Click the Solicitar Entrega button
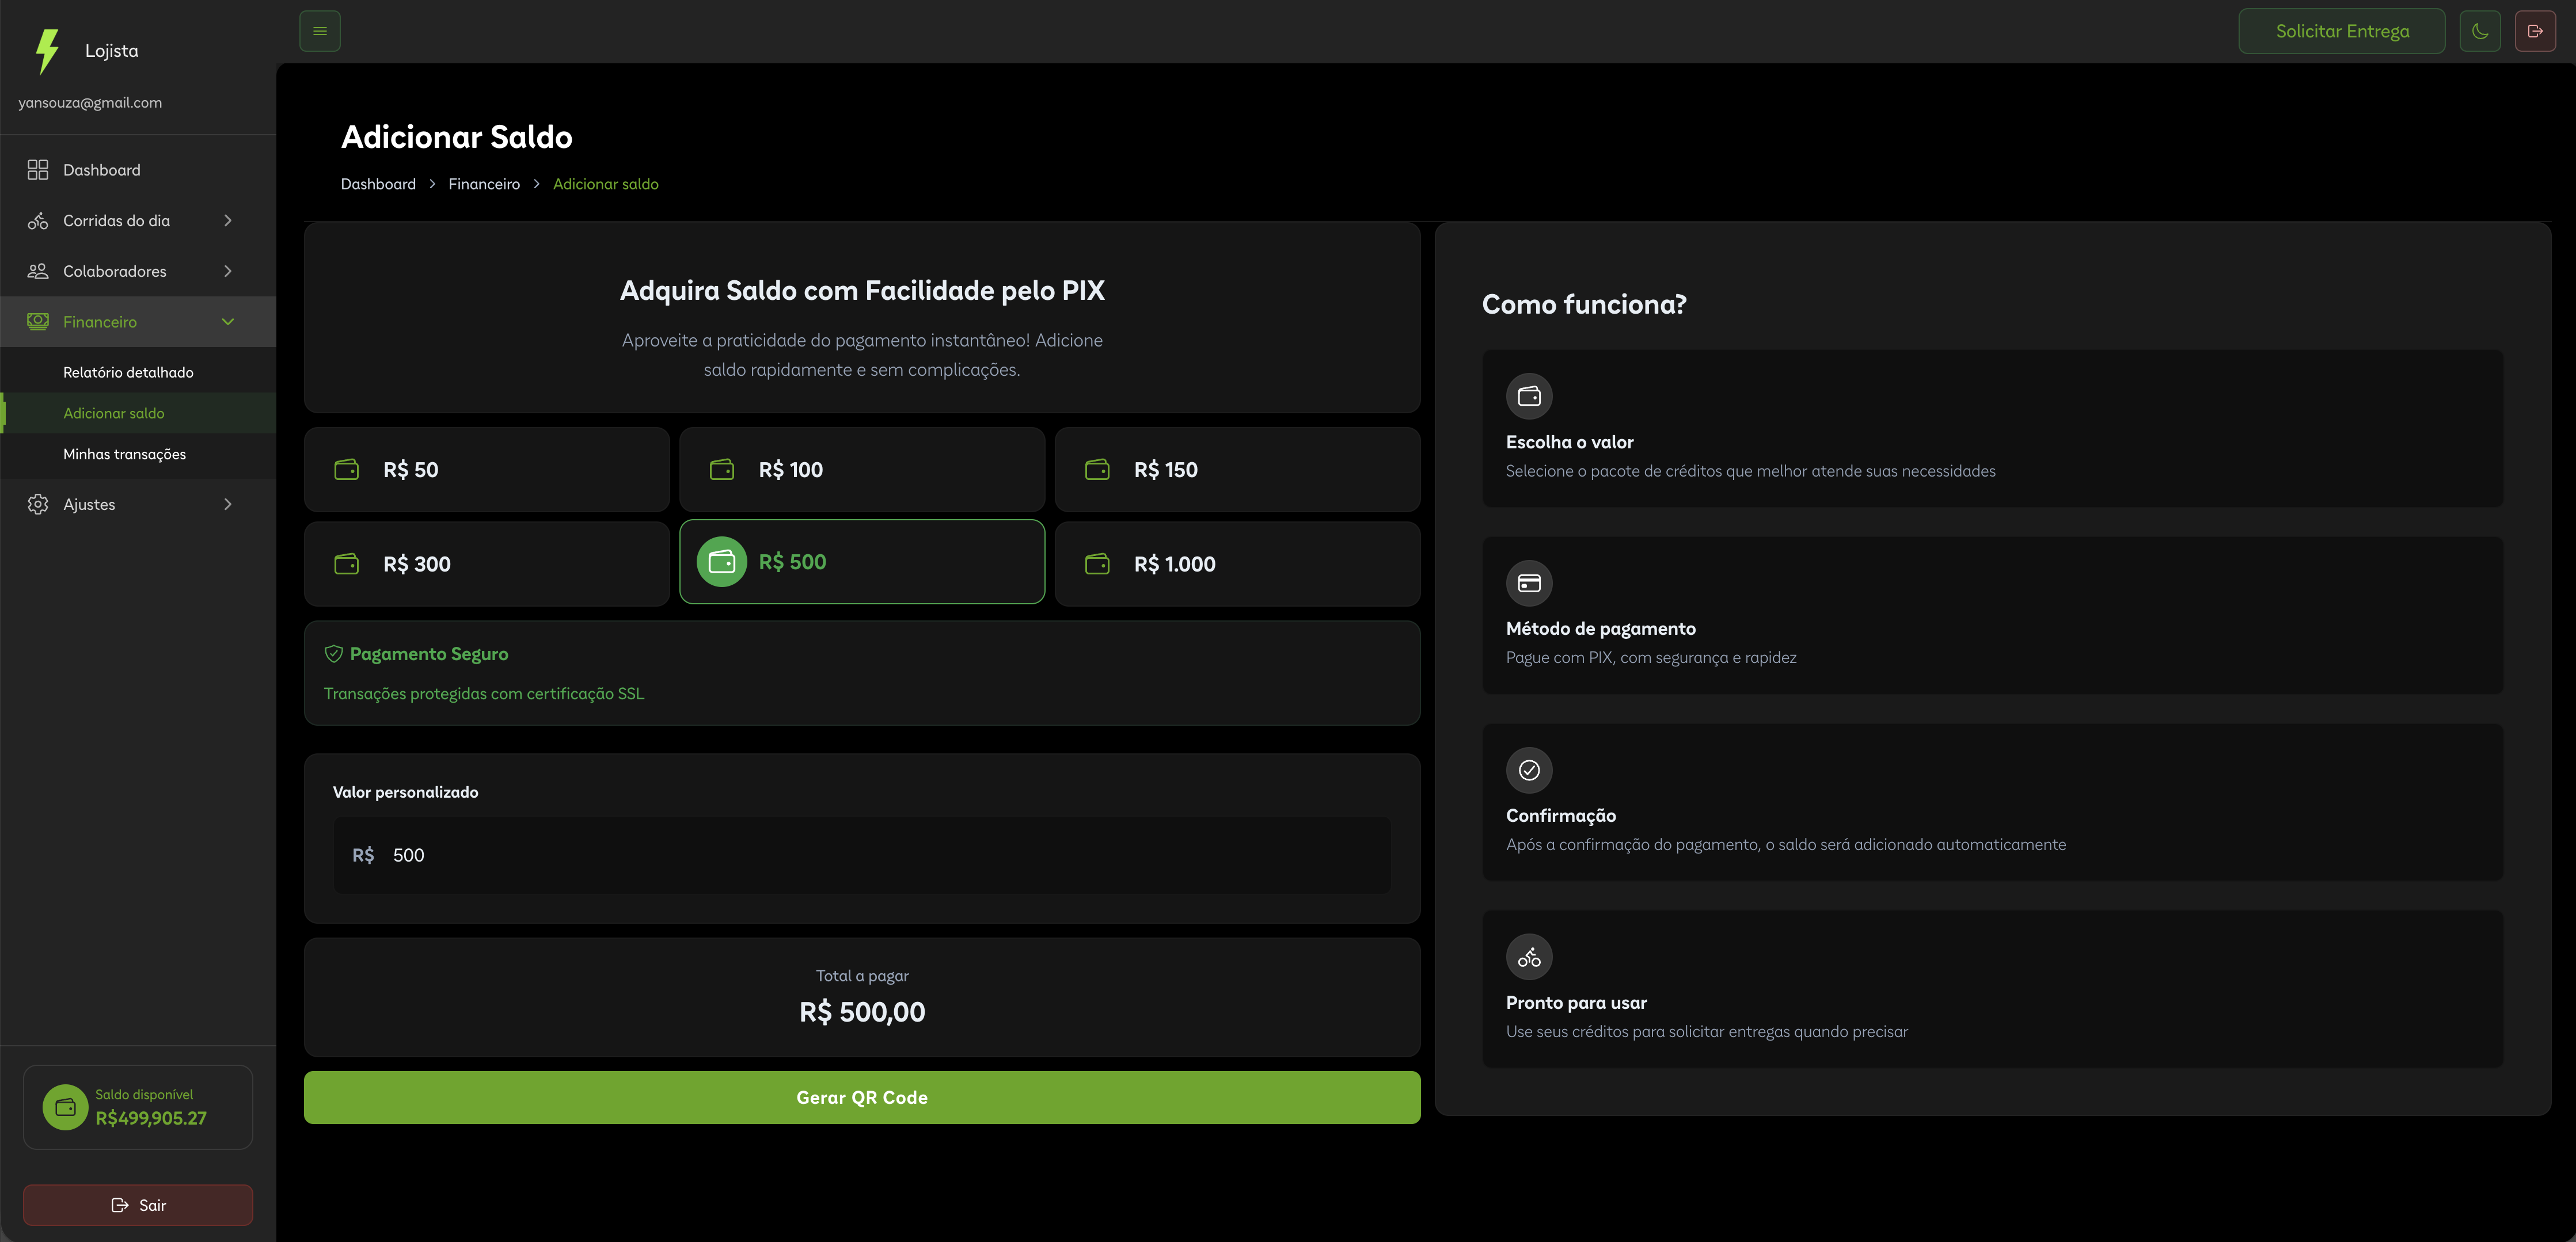Image resolution: width=2576 pixels, height=1242 pixels. tap(2342, 31)
